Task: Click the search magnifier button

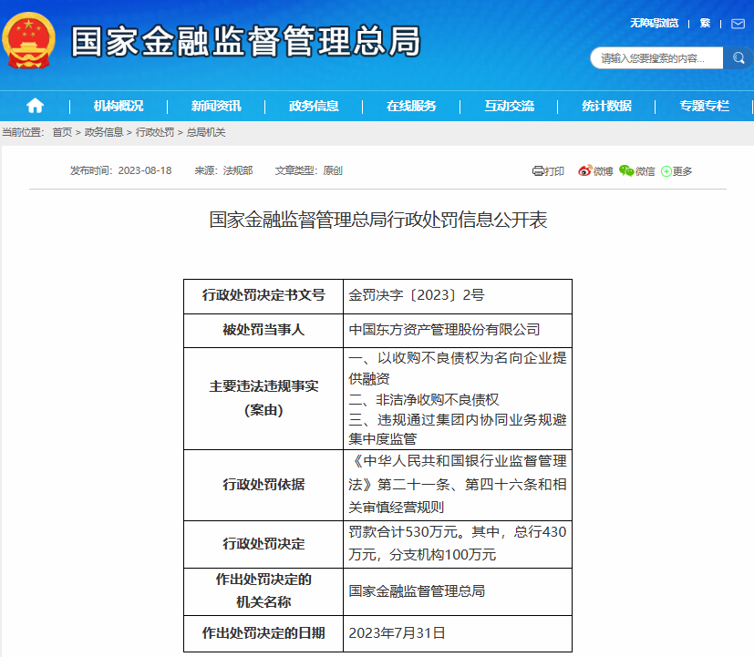Action: pyautogui.click(x=737, y=58)
